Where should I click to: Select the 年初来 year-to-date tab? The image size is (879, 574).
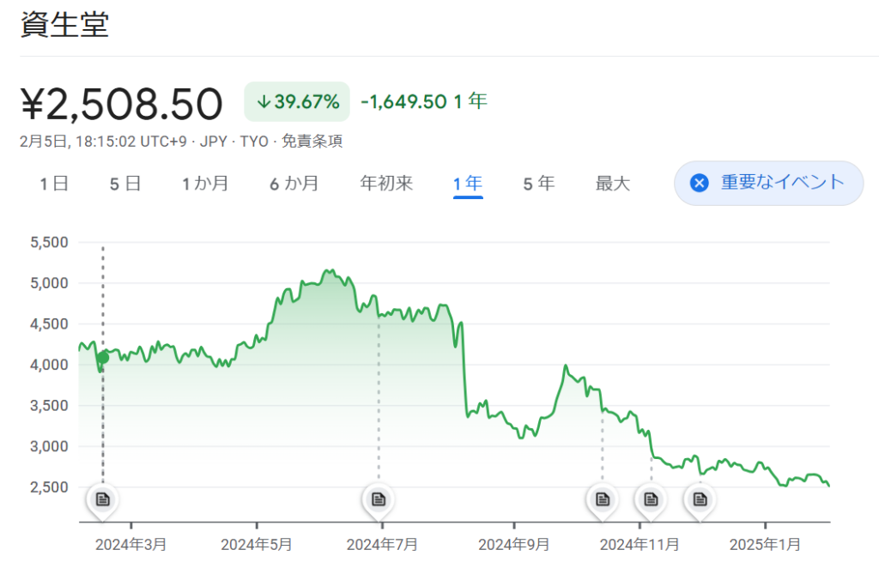tap(386, 184)
